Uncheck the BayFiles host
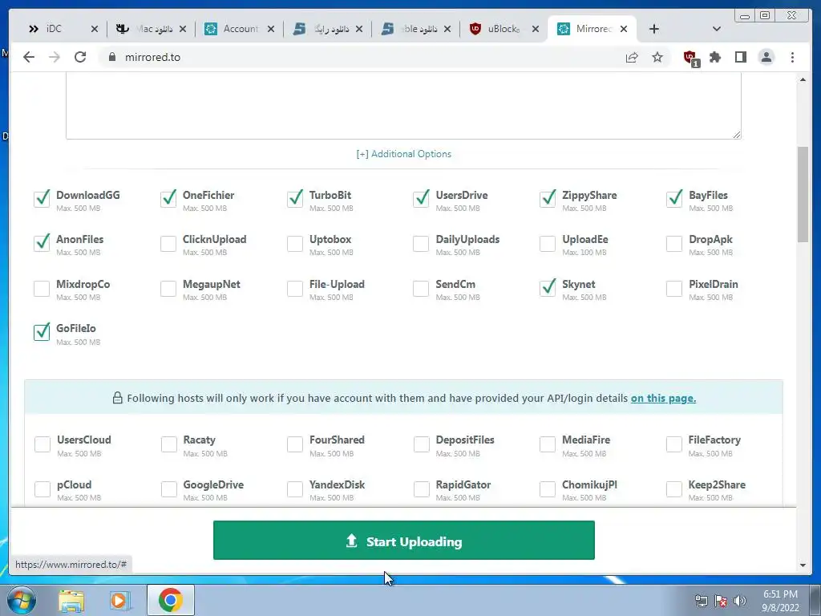 click(x=674, y=199)
